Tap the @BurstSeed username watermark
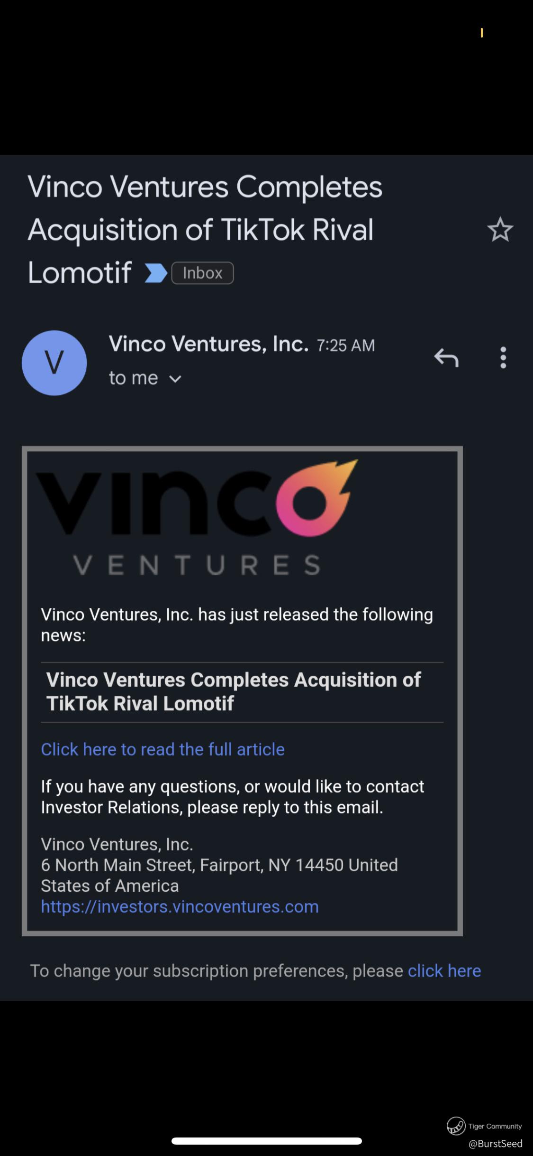533x1156 pixels. [x=495, y=1144]
